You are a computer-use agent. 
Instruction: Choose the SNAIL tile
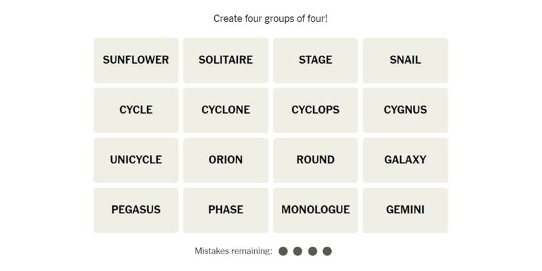tap(405, 60)
